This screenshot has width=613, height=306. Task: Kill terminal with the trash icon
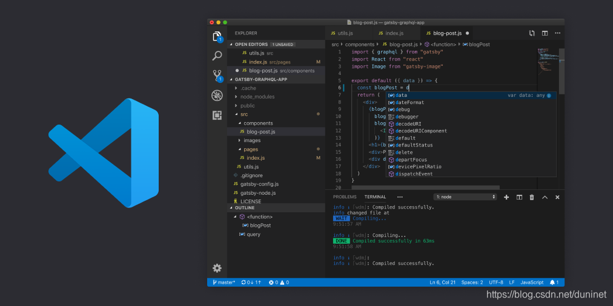point(532,197)
